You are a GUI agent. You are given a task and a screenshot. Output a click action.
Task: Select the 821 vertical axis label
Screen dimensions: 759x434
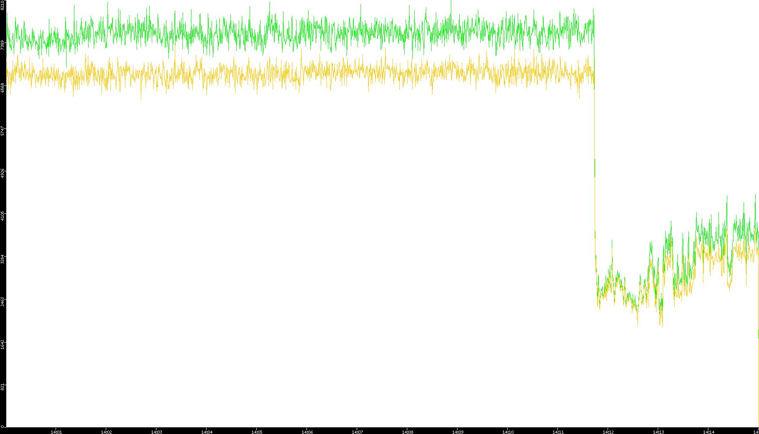[x=3, y=386]
